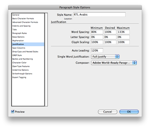The width and height of the screenshot is (150, 128).
Task: Select Paragraph Rules category
Action: (x=28, y=33)
